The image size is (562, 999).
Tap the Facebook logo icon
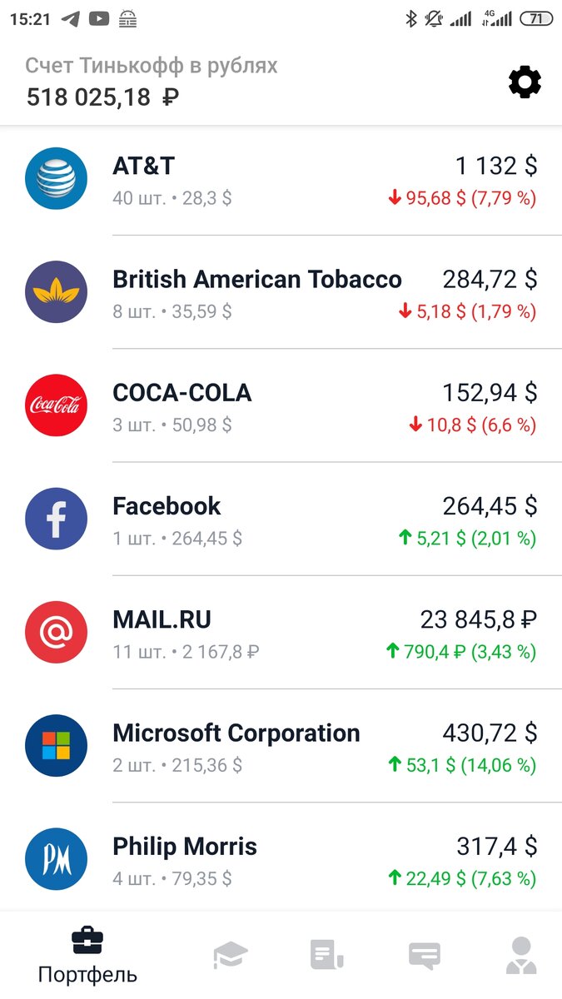56,519
